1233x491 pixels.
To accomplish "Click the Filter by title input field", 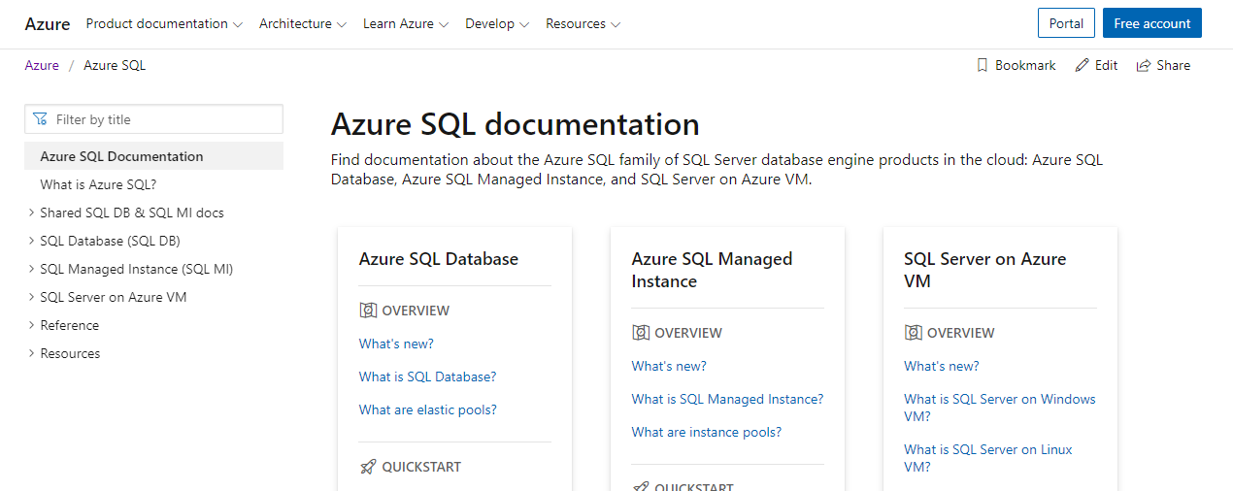I will coord(165,119).
